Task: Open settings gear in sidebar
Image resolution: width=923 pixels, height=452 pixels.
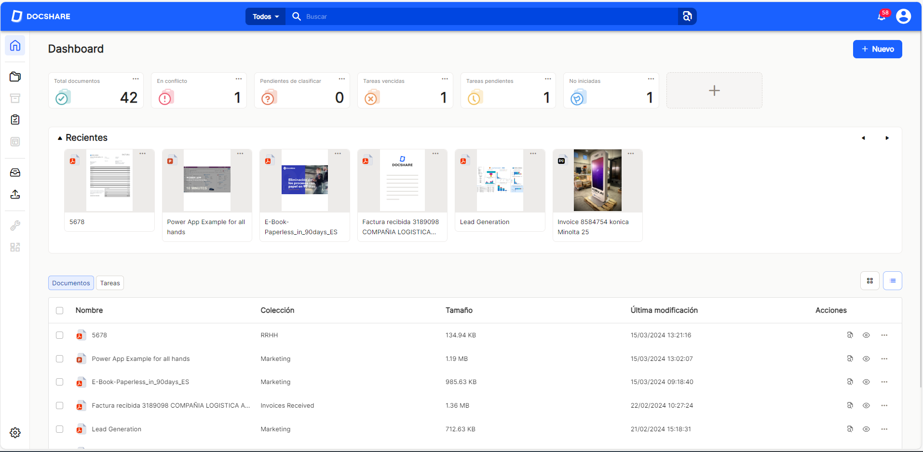Action: (15, 433)
